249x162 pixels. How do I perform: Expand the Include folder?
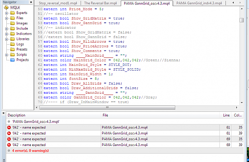tap(6, 29)
